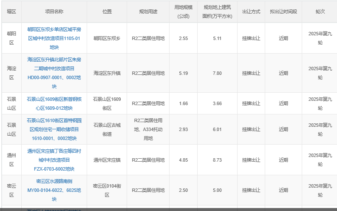This screenshot has height=211, width=337.
Task: Select the R2二类居住用地、A334托幼用地 cell
Action: click(148, 129)
